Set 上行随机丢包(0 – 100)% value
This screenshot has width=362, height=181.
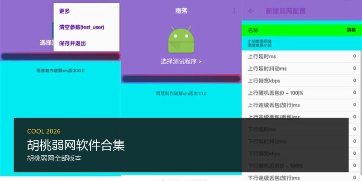[x=302, y=93]
